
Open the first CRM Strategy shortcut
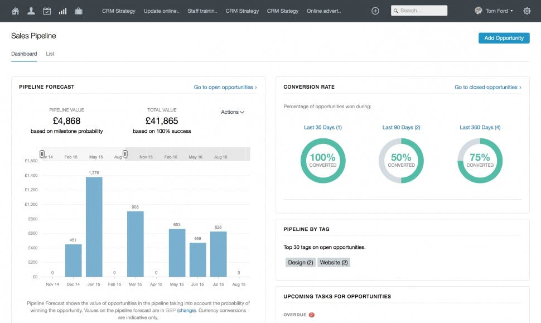click(x=119, y=11)
